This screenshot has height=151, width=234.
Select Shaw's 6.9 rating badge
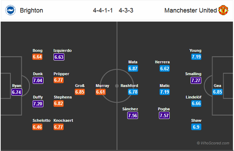(x=196, y=127)
